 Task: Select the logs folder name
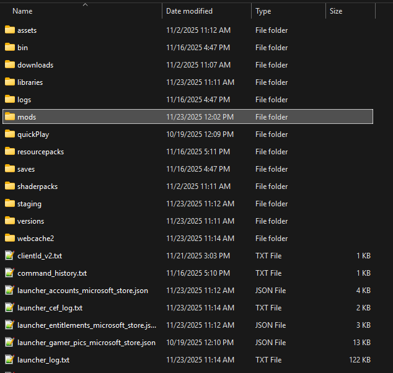click(x=24, y=100)
